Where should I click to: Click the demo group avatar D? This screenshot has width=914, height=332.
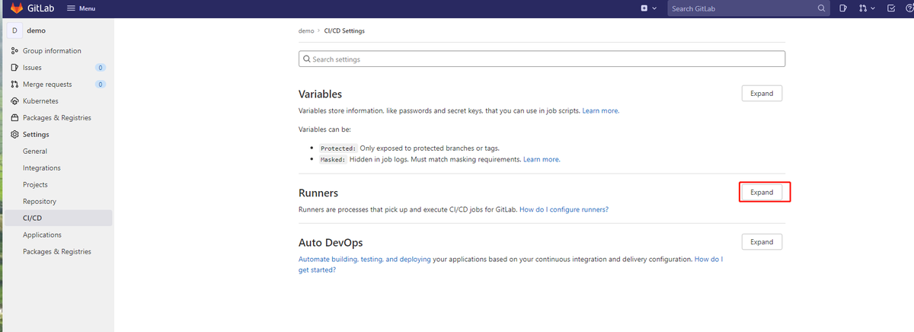coord(14,30)
